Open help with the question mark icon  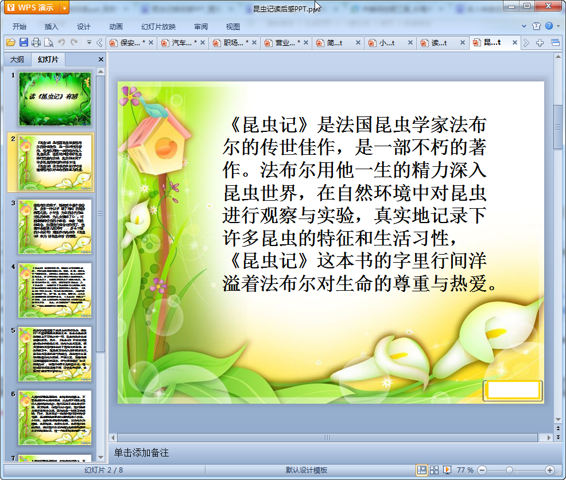tap(549, 26)
